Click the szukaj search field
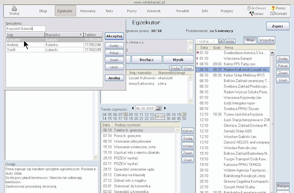Image resolution: width=294 pixels, height=193 pixels. (207, 41)
